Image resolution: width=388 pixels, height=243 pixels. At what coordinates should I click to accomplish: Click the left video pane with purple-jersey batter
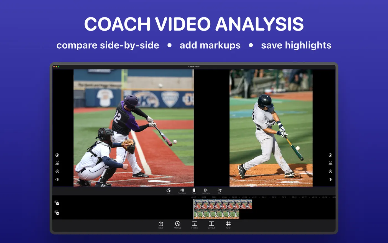[134, 128]
